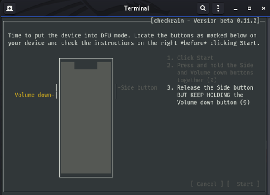The width and height of the screenshot is (270, 195).
Task: Click the '-Side button' label
Action: click(137, 88)
